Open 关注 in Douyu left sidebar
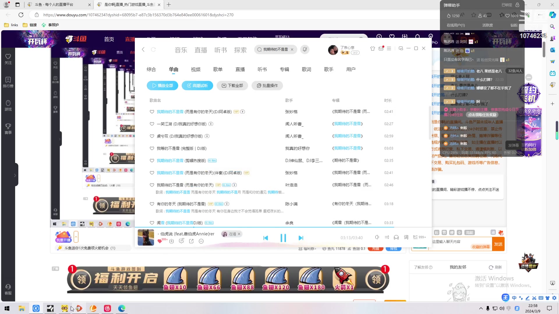559x314 pixels. pos(8,59)
